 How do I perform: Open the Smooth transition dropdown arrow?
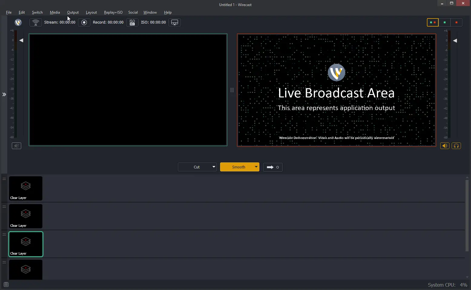pyautogui.click(x=256, y=167)
